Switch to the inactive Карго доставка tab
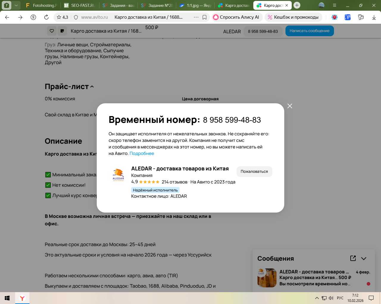The width and height of the screenshot is (381, 304). (233, 5)
